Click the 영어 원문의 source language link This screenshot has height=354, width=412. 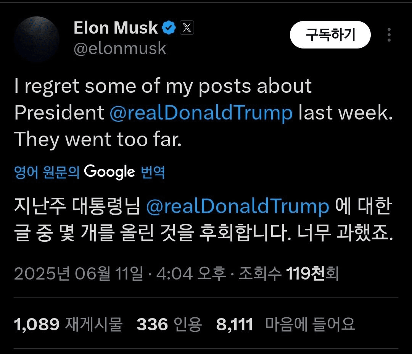[x=47, y=172]
